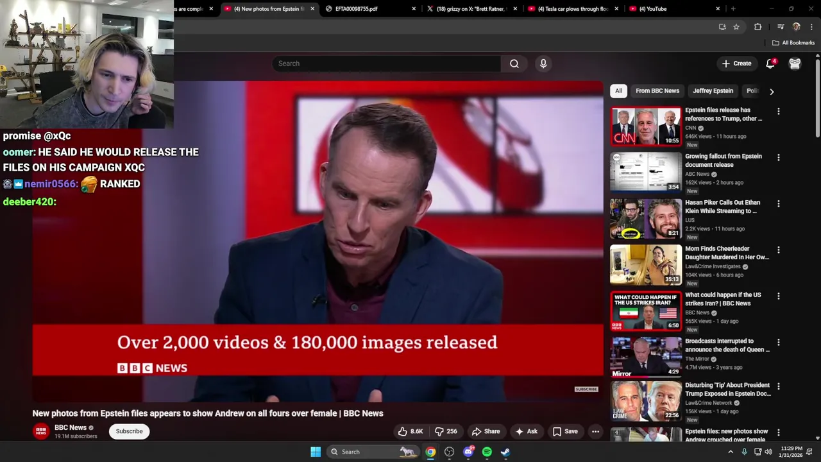Bookmark this page with star icon
This screenshot has width=821, height=462.
736,27
